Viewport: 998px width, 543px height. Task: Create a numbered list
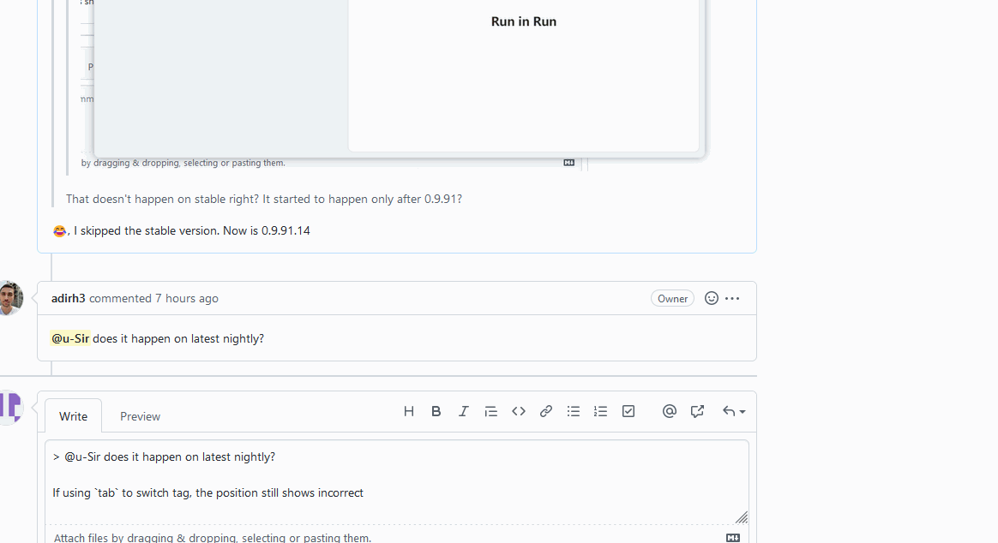tap(601, 411)
